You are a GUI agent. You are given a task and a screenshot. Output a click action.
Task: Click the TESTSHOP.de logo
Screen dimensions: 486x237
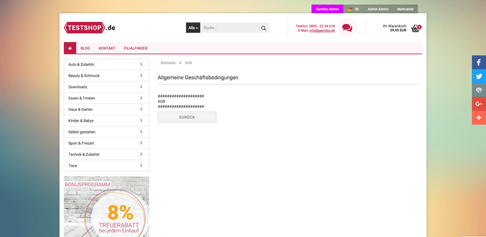(x=89, y=28)
